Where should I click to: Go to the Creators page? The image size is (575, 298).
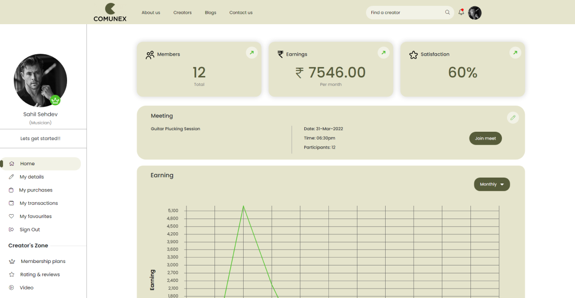point(182,12)
